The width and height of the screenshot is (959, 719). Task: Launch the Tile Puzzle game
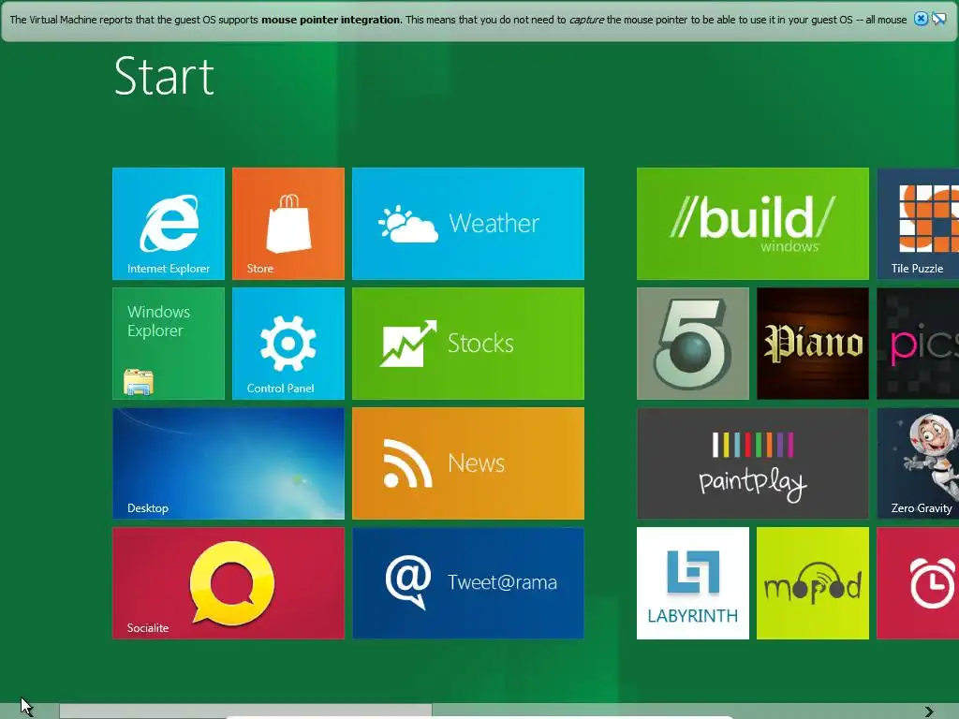918,224
